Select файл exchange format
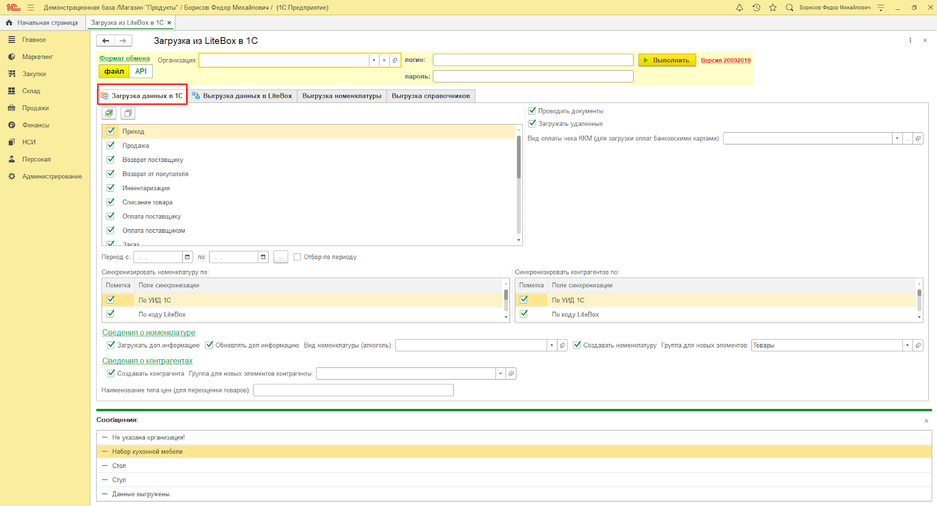 click(x=114, y=71)
